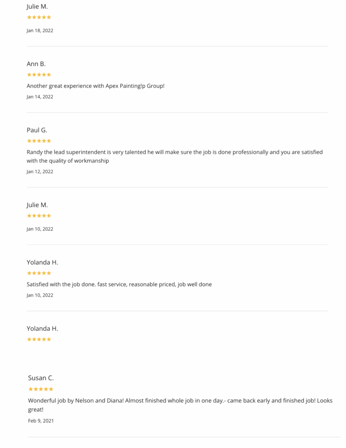Click the star rating under Paul G.
Viewport: 346px width, 448px height.
coord(39,141)
